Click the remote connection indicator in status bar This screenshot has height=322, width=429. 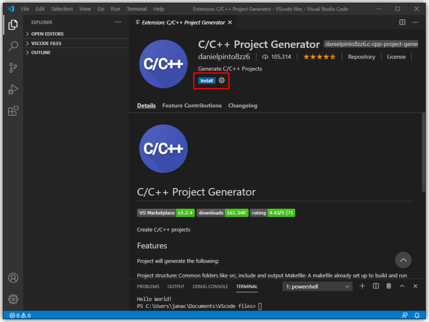point(405,315)
